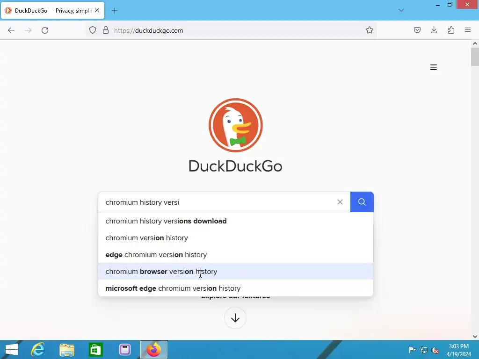Image resolution: width=479 pixels, height=359 pixels.
Task: Open the Downloads panel
Action: [x=434, y=30]
